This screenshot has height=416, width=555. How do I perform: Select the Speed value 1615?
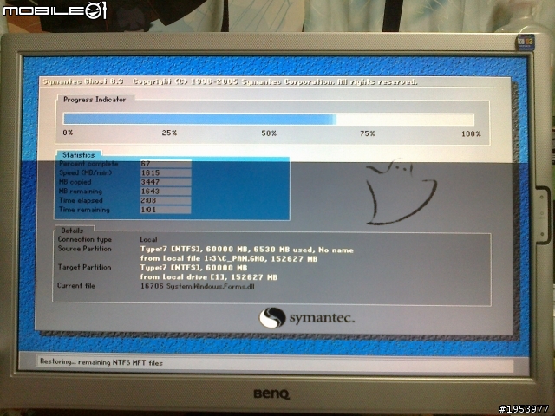pyautogui.click(x=166, y=173)
